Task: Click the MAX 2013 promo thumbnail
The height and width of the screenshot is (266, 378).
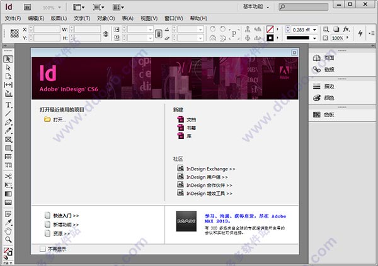Action: [x=186, y=221]
